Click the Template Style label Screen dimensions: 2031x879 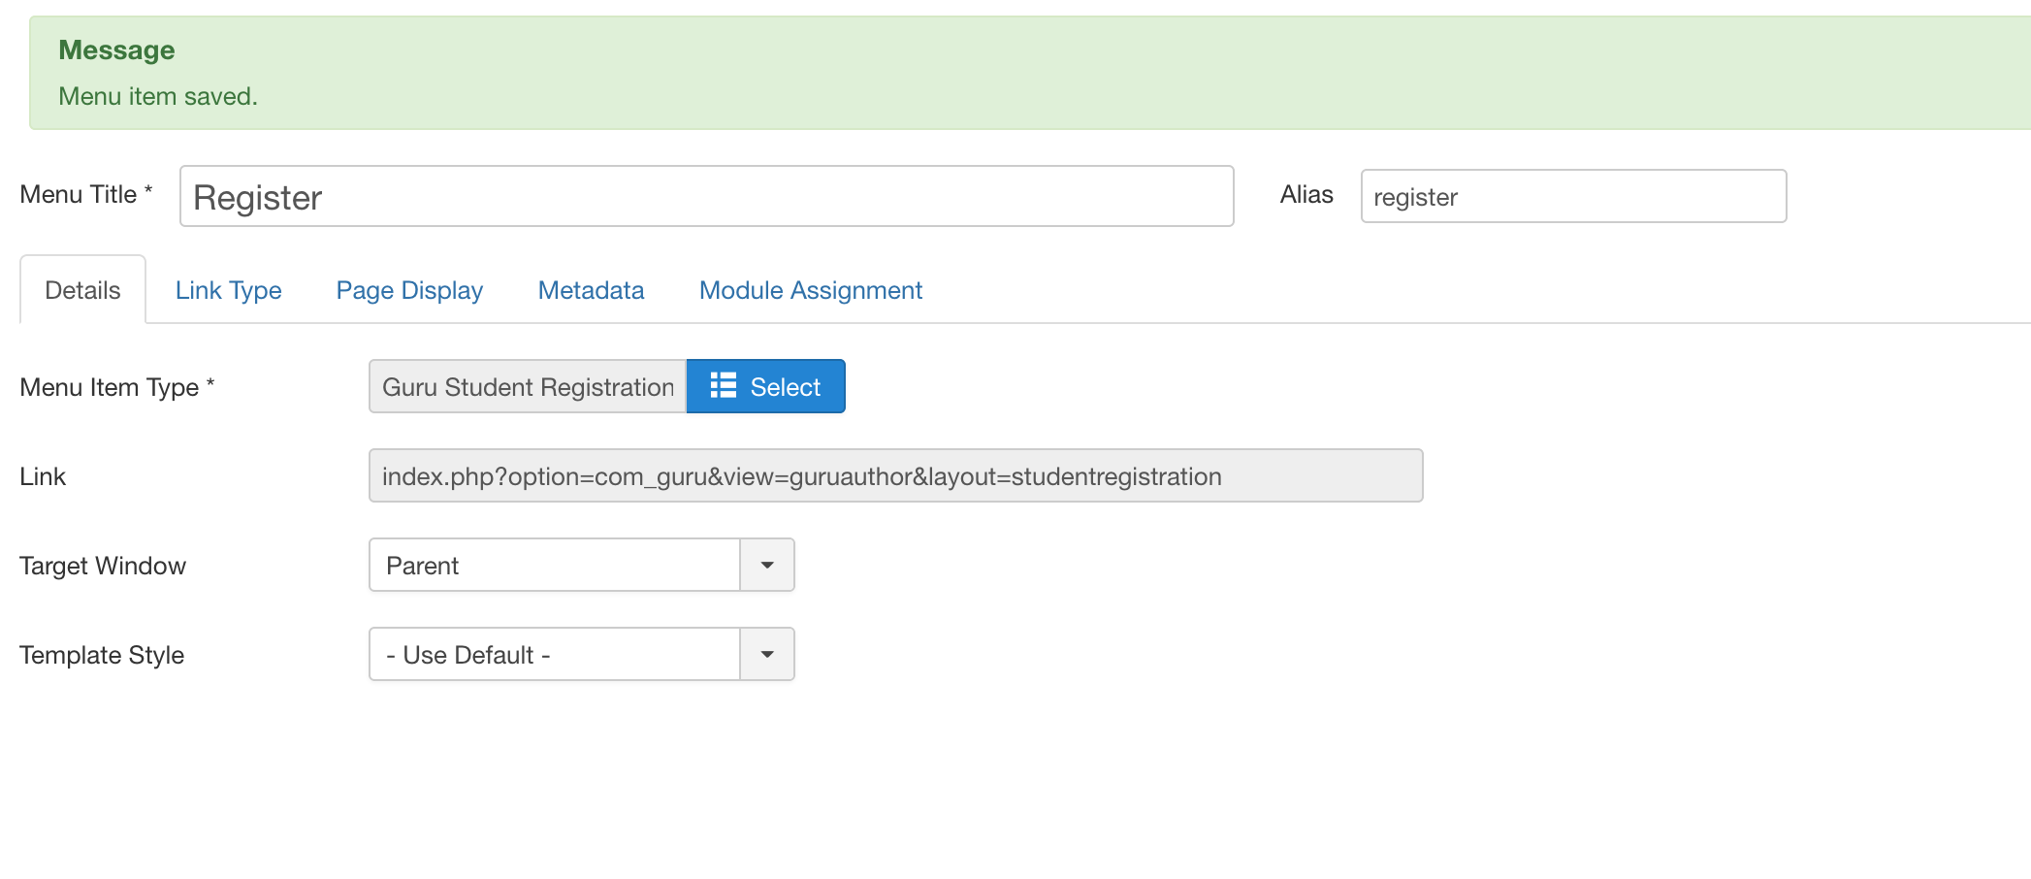click(x=102, y=655)
